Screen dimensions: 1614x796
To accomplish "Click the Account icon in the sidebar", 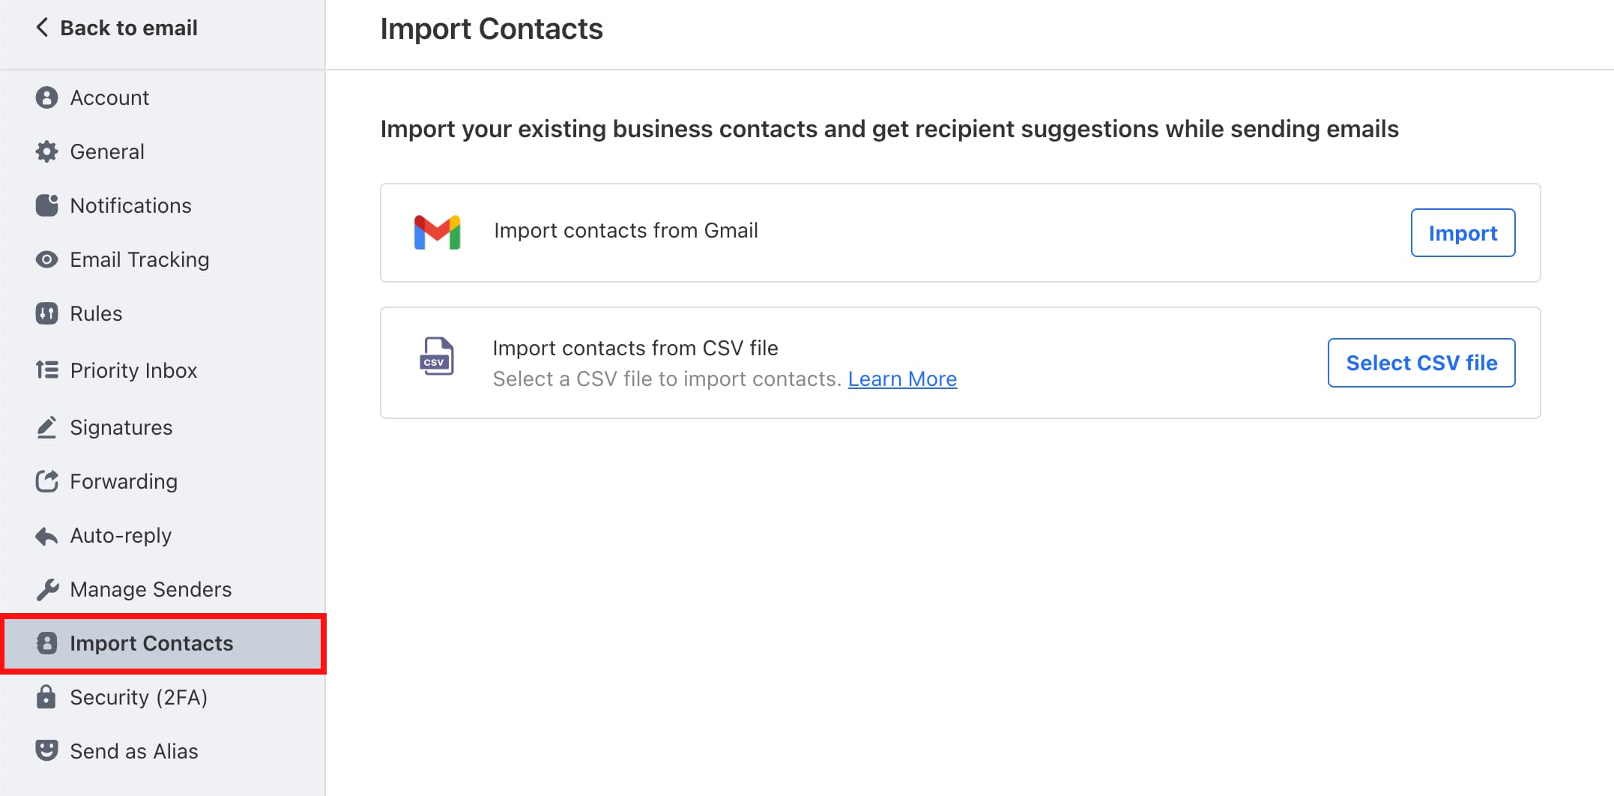I will tap(46, 97).
